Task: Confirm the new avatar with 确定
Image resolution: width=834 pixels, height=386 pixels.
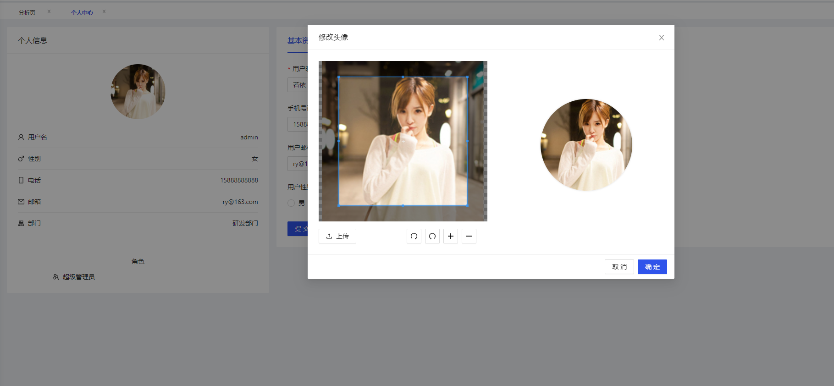Action: pyautogui.click(x=652, y=267)
